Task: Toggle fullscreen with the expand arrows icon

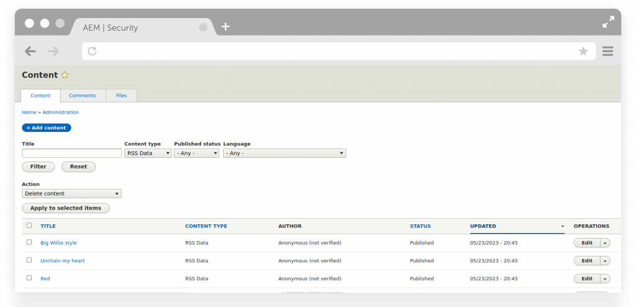Action: tap(608, 22)
